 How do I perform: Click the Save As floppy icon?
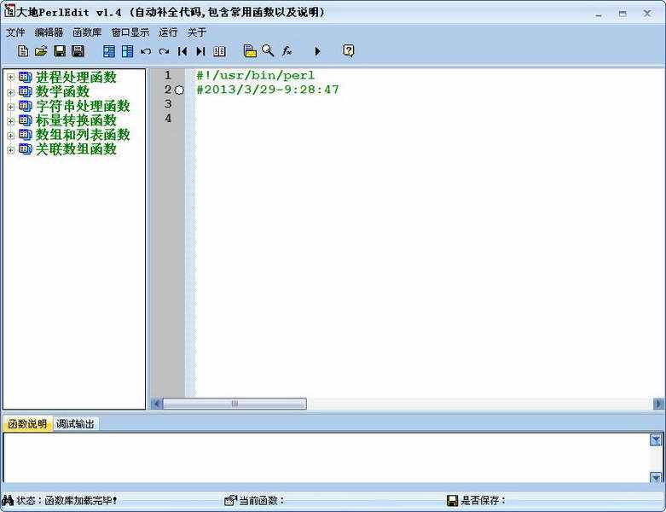[x=78, y=51]
